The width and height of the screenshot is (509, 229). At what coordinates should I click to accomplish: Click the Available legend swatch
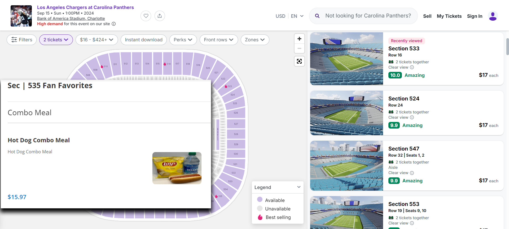[x=260, y=200]
